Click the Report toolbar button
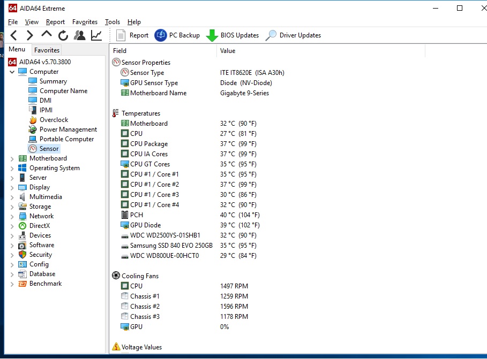 [132, 35]
